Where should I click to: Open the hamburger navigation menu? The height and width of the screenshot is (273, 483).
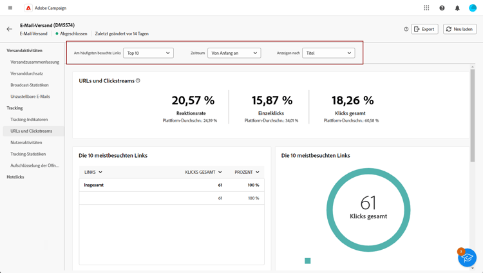click(x=10, y=8)
